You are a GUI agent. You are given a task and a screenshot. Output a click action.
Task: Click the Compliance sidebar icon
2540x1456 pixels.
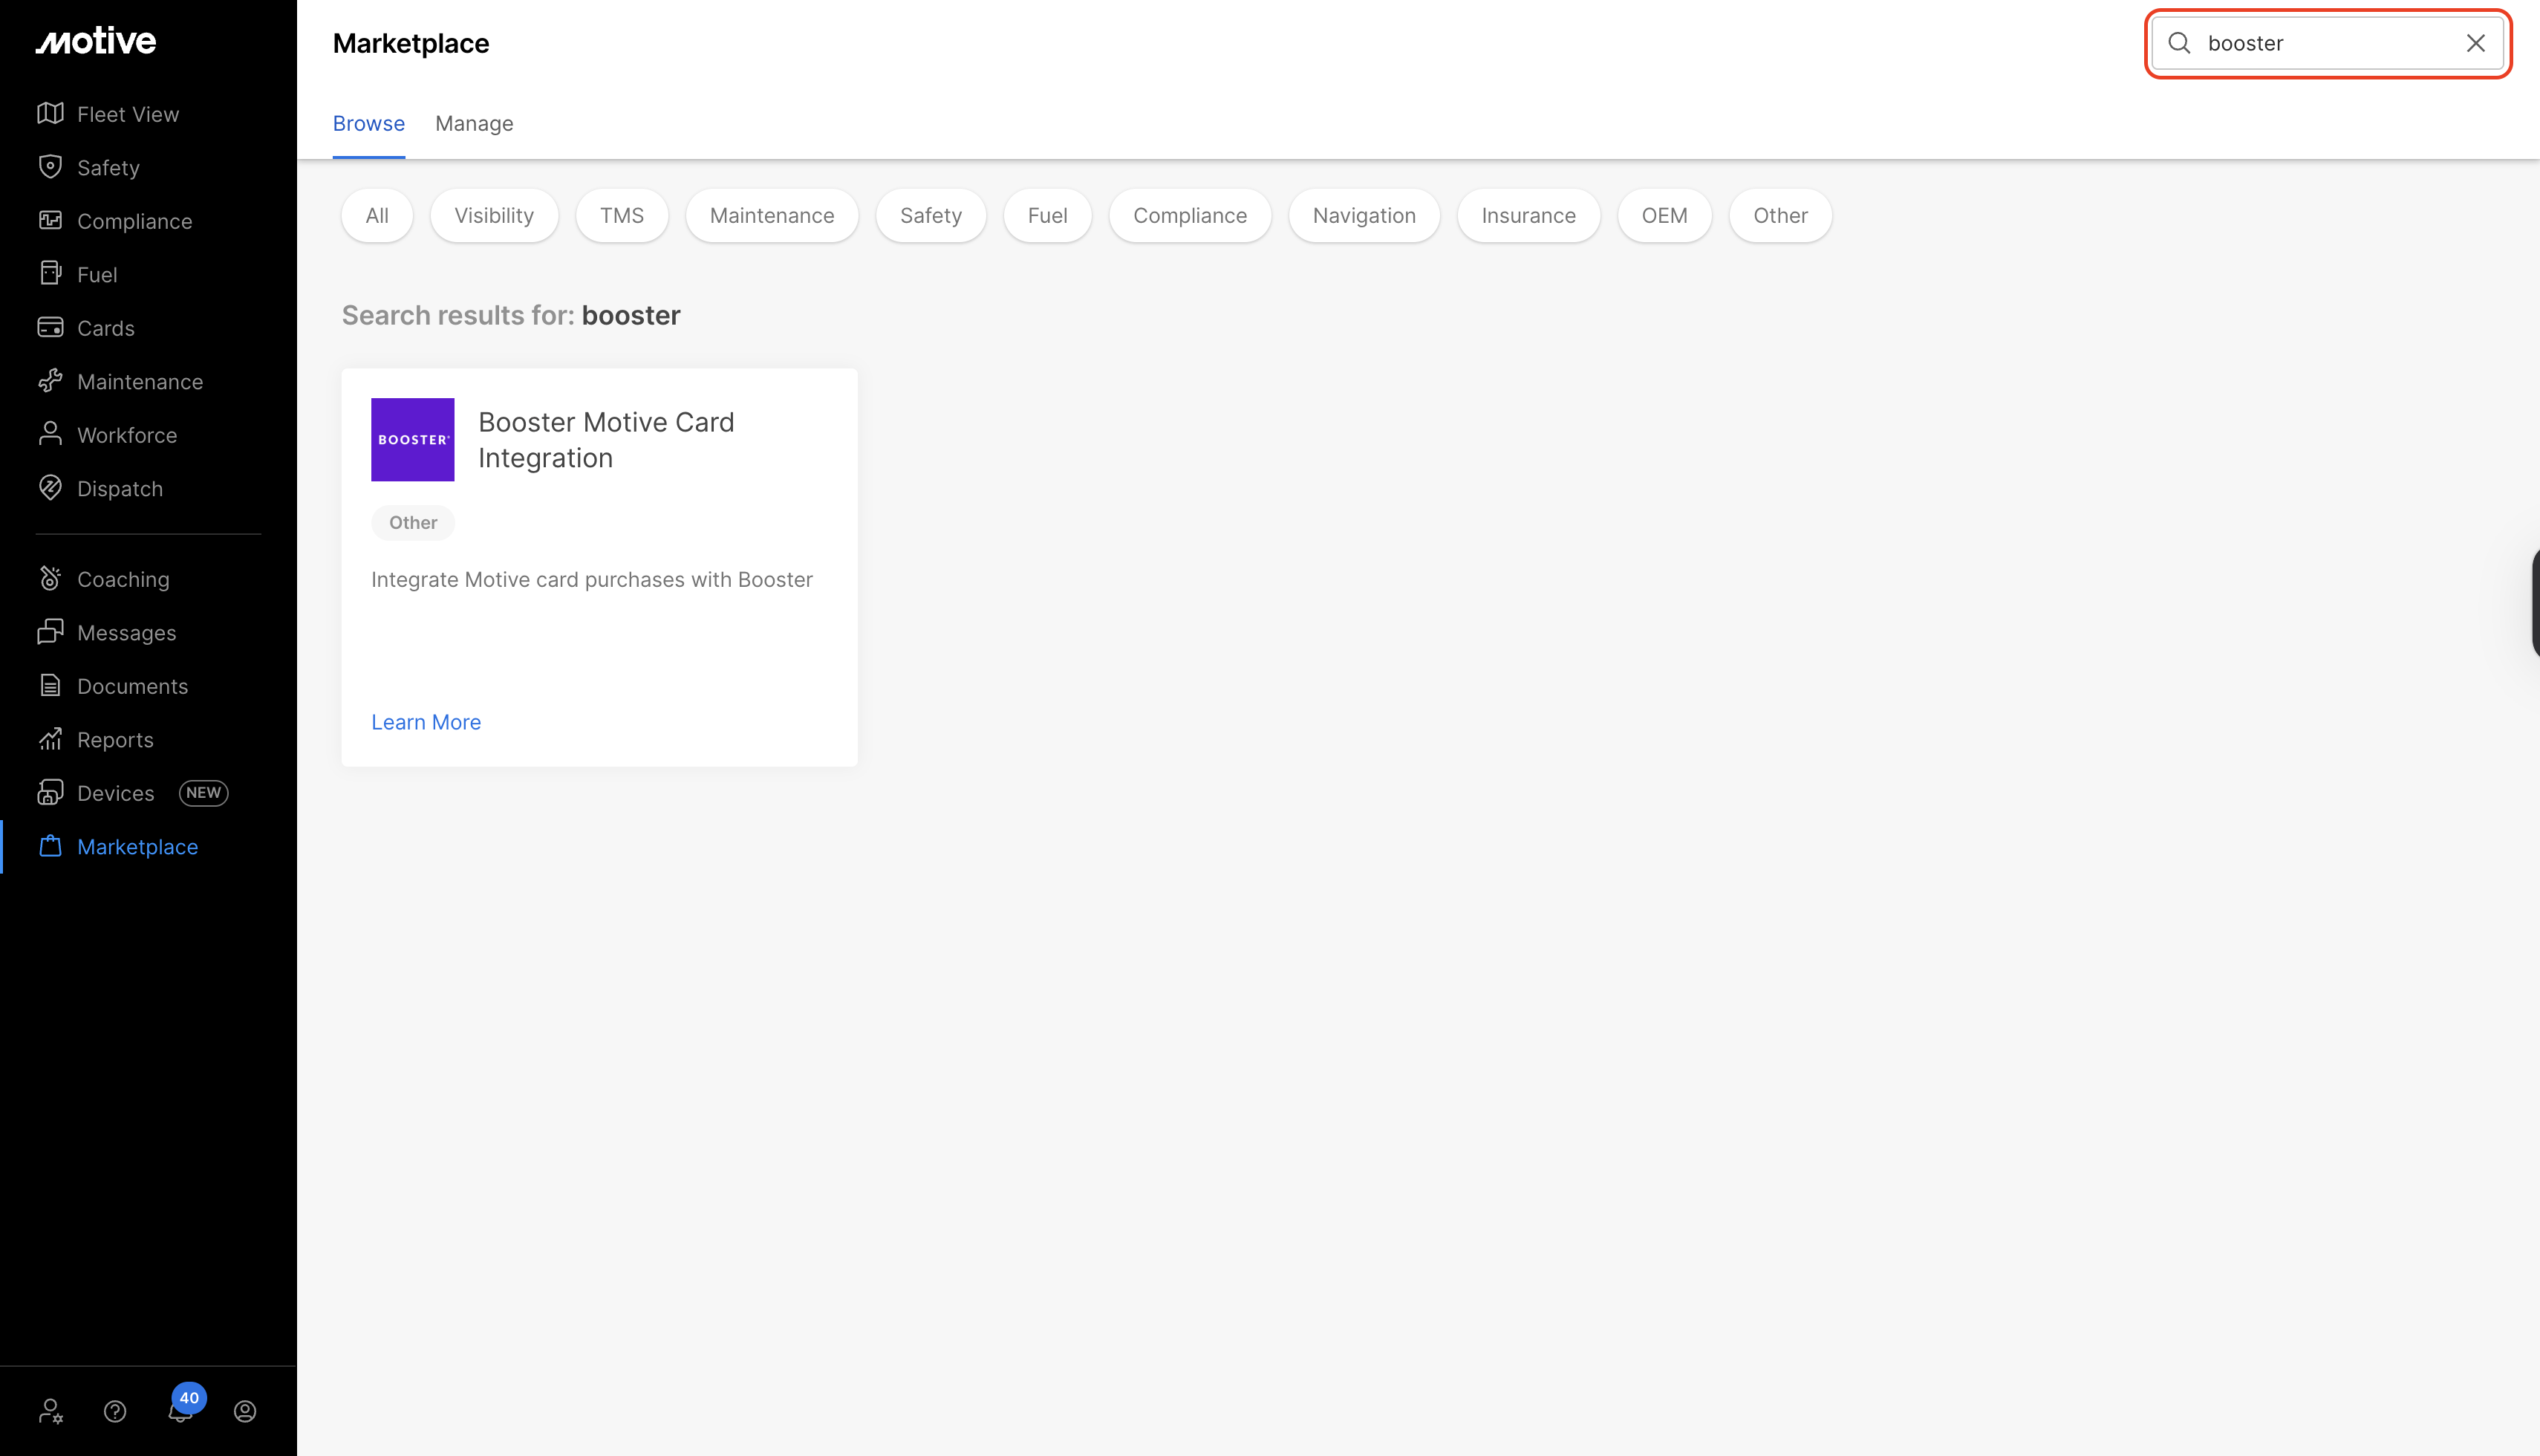[50, 220]
